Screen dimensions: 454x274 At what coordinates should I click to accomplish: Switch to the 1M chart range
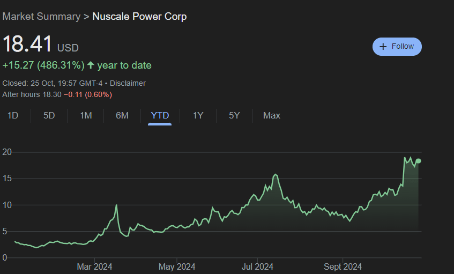coord(86,116)
